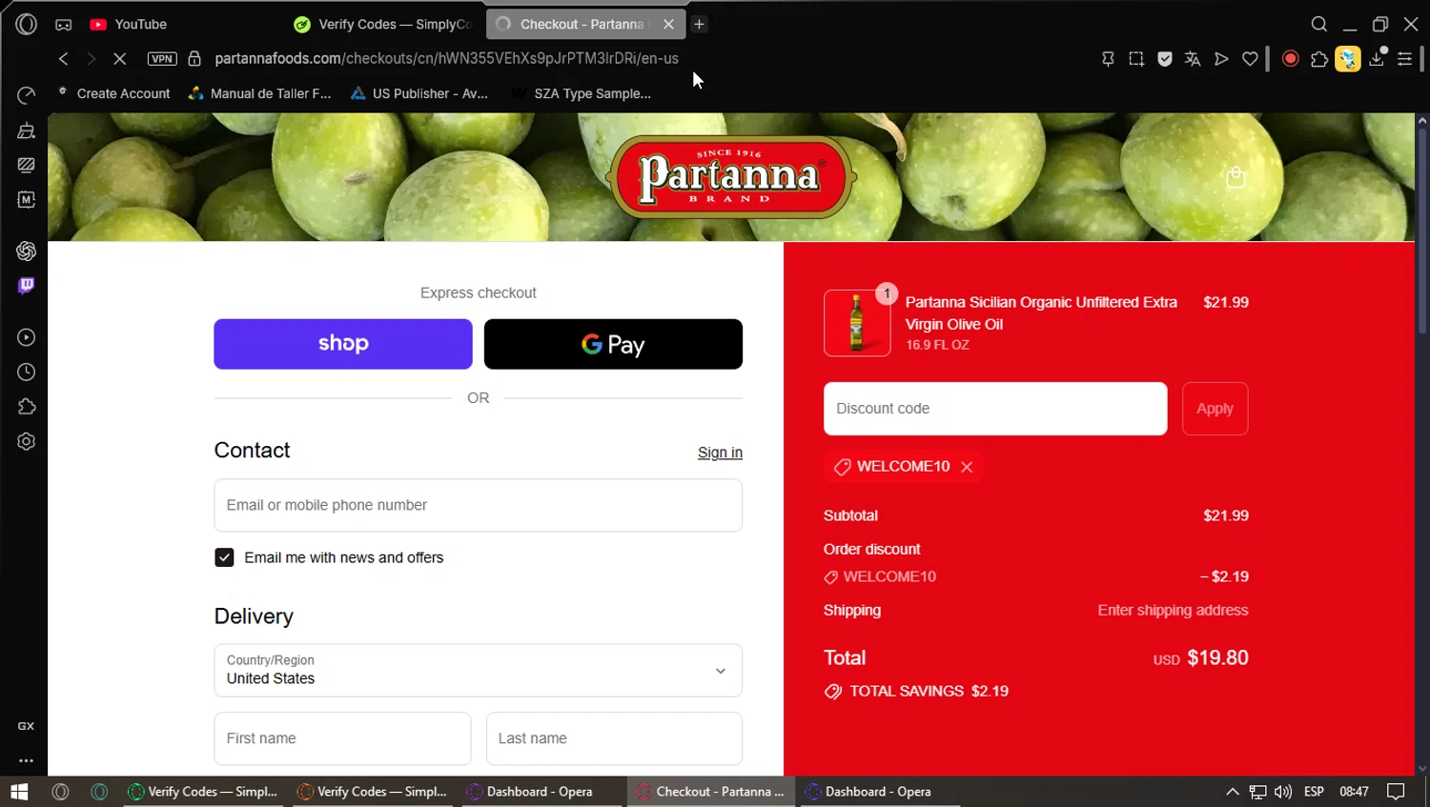Open GX Control speedometer in sidebar
Screen dimensions: 1430x807
pyautogui.click(x=27, y=95)
